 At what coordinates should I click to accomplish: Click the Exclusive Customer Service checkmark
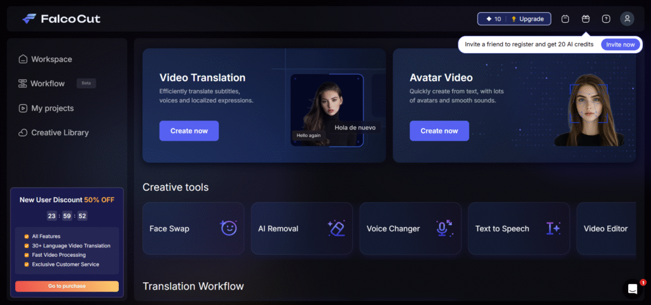pos(27,264)
